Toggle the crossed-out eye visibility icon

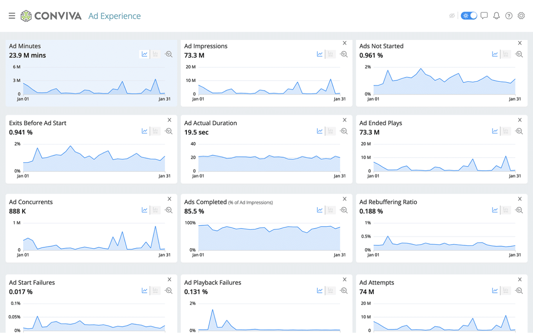pyautogui.click(x=452, y=16)
